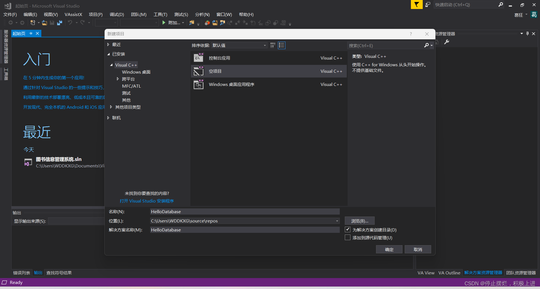Select the Console App template
This screenshot has width=540, height=289.
(269, 58)
